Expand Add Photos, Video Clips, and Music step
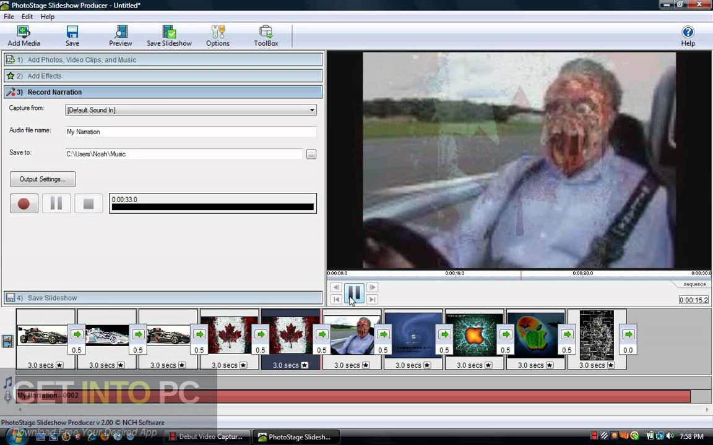The height and width of the screenshot is (445, 713). tap(163, 59)
